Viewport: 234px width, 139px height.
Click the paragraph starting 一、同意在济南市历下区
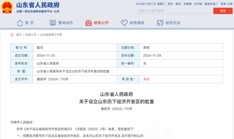coord(80,136)
